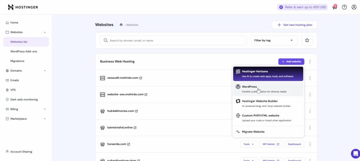Open the notifications icon with badge
360x161 pixels.
(334, 7)
